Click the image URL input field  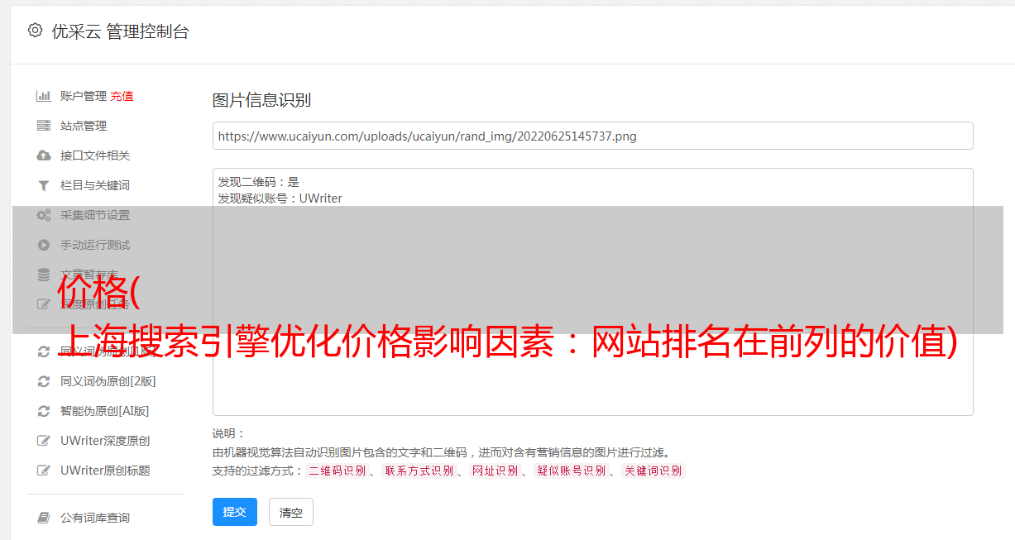(x=592, y=136)
